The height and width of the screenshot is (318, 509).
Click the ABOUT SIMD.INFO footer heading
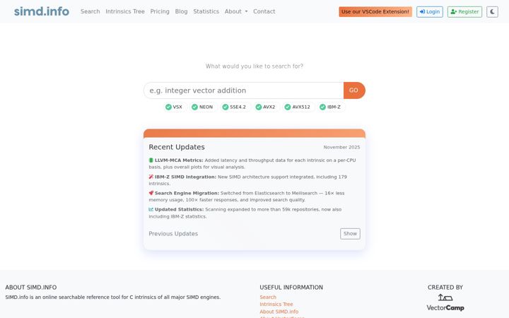[x=31, y=287]
